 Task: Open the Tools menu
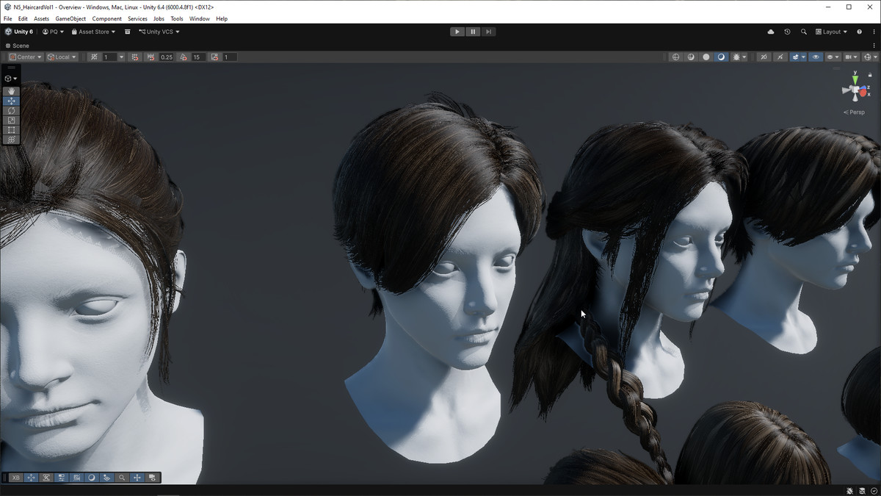[x=177, y=18]
